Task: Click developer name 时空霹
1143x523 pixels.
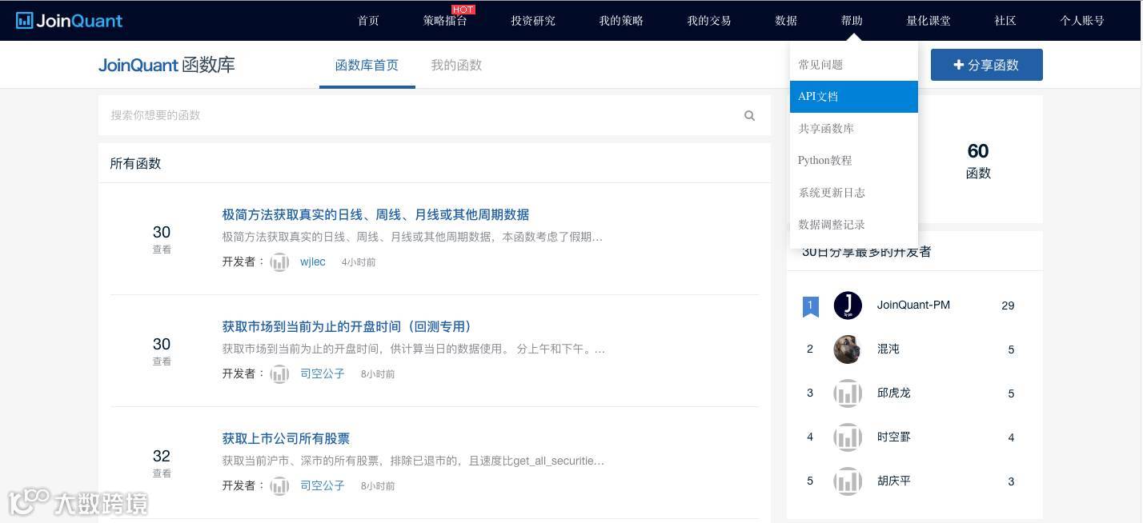Action: click(x=894, y=437)
